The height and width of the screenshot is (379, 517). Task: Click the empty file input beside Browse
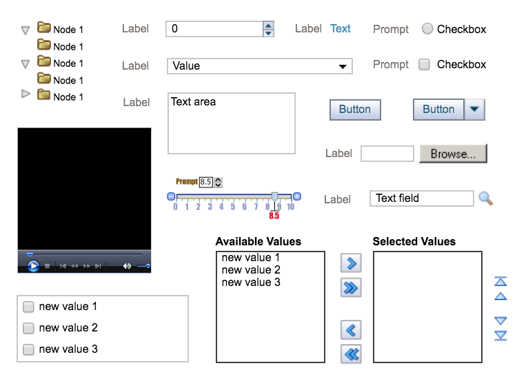coord(387,154)
